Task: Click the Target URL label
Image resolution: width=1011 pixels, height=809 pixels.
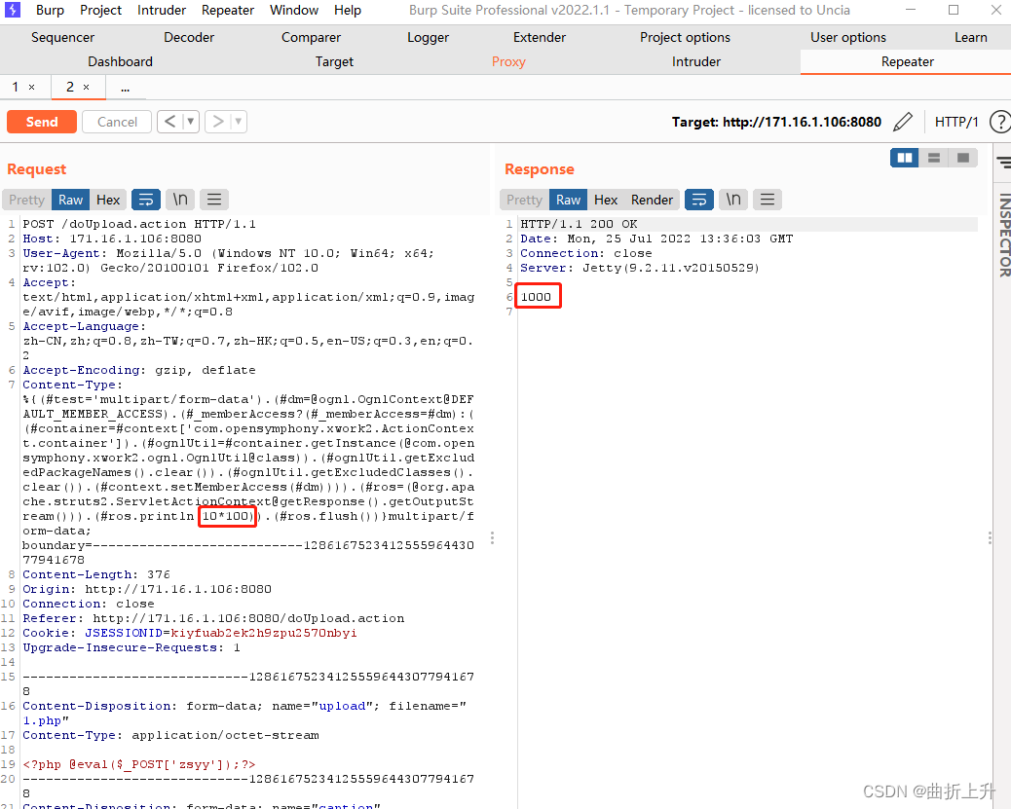Action: [x=776, y=122]
